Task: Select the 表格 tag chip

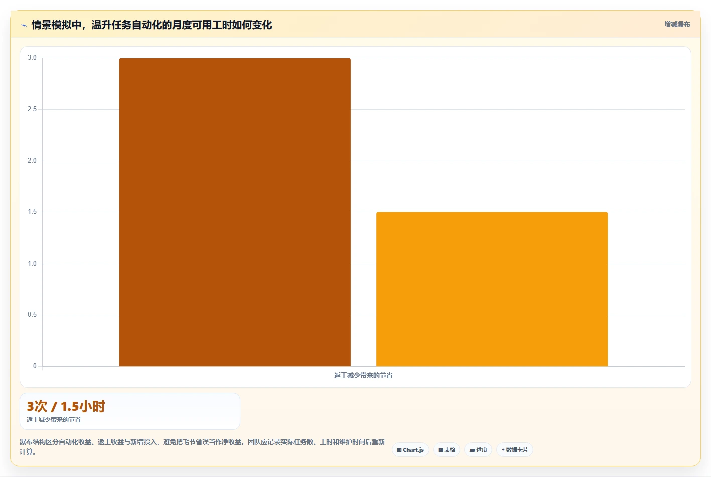Action: coord(447,450)
